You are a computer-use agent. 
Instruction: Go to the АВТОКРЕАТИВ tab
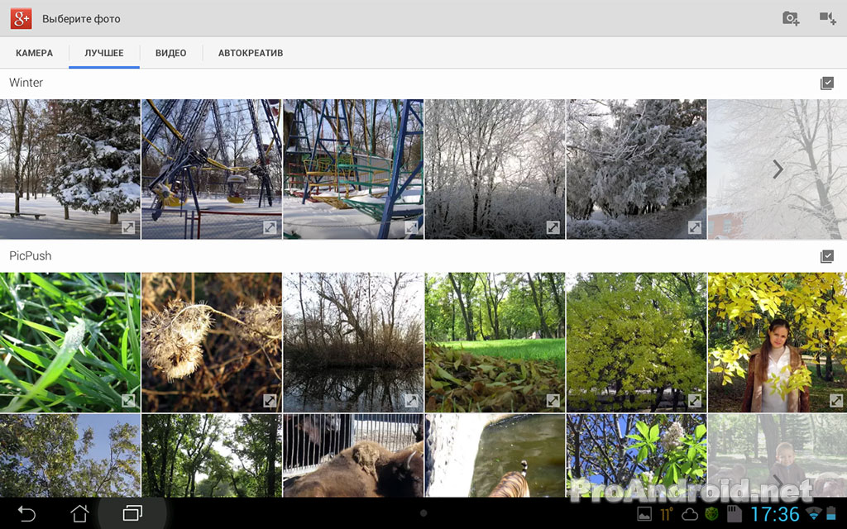point(251,53)
